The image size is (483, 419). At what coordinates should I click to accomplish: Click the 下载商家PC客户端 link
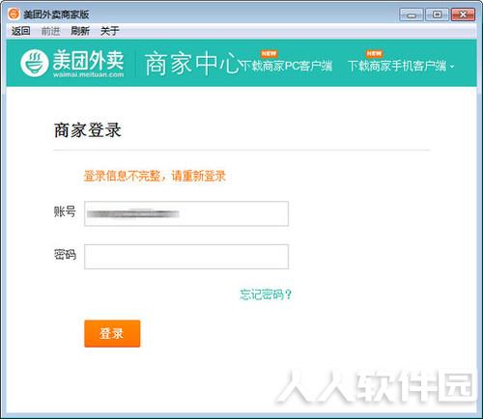(x=286, y=66)
